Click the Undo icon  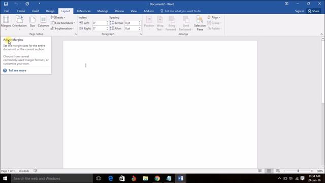[x=16, y=4]
